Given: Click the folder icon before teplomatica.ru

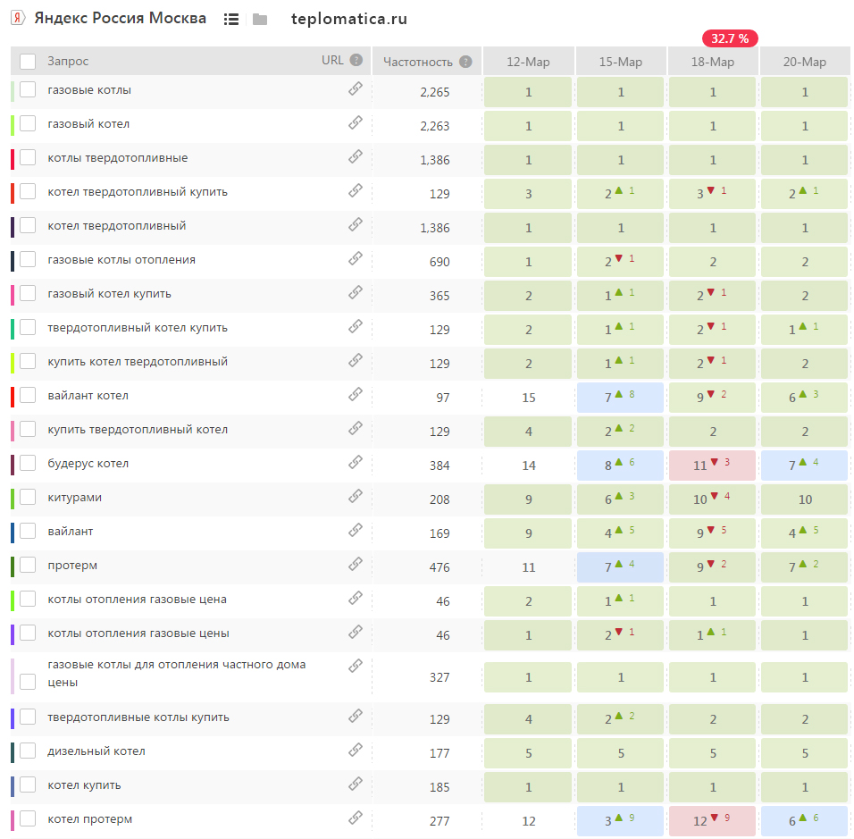Looking at the screenshot, I should [260, 20].
